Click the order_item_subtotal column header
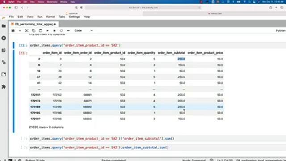Viewport: 286px width, 161px height. (x=171, y=53)
